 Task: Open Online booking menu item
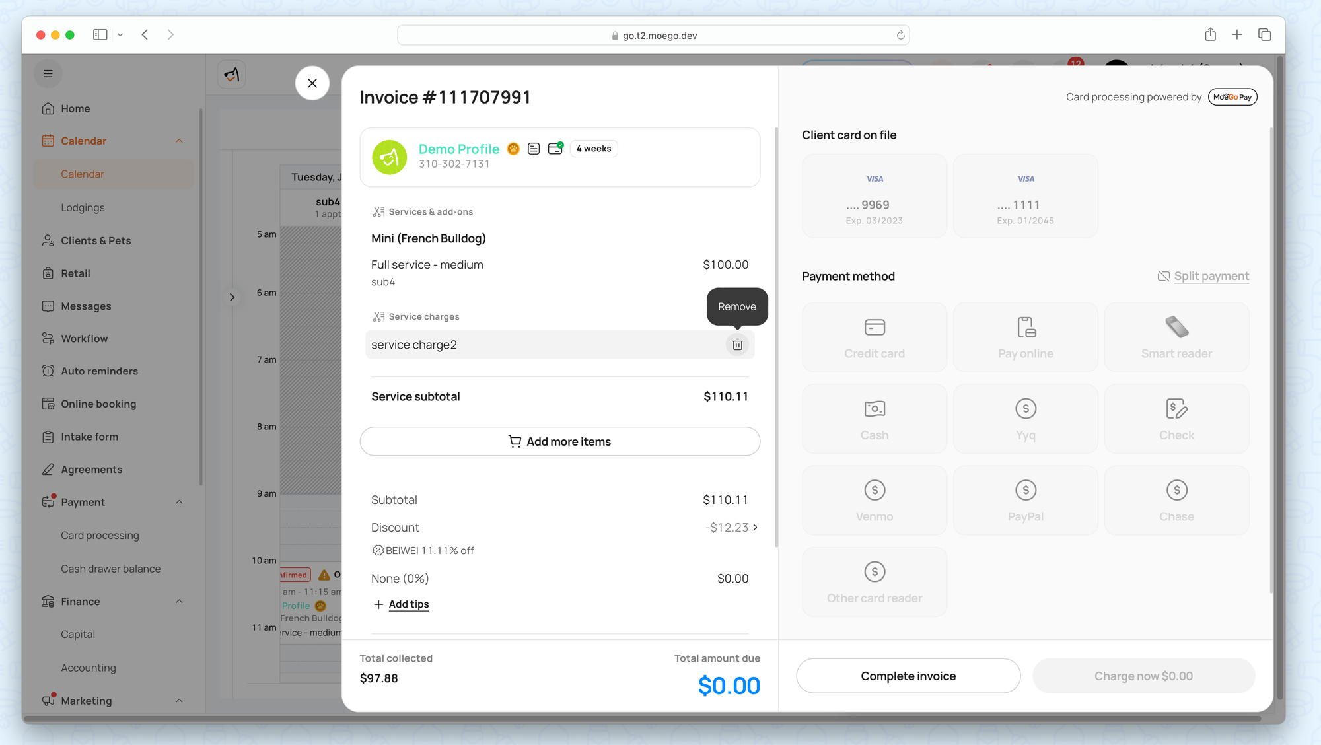(x=98, y=404)
